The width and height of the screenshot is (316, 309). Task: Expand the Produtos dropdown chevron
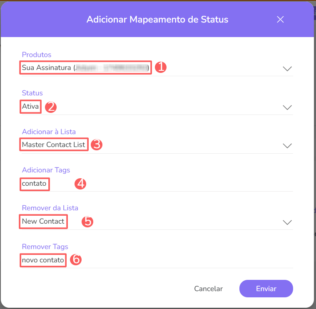[x=287, y=69]
